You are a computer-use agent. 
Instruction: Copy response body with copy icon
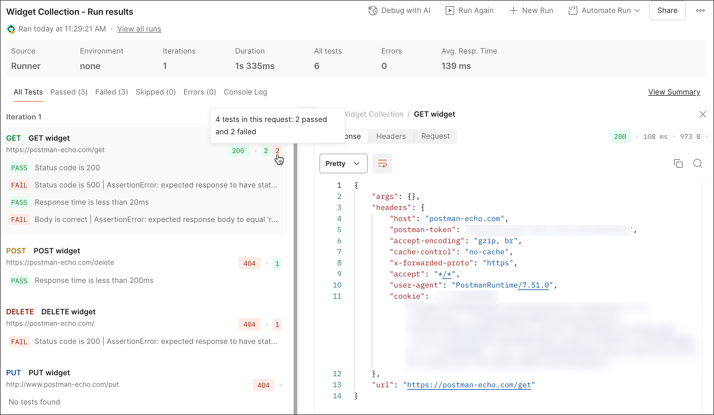click(x=678, y=163)
